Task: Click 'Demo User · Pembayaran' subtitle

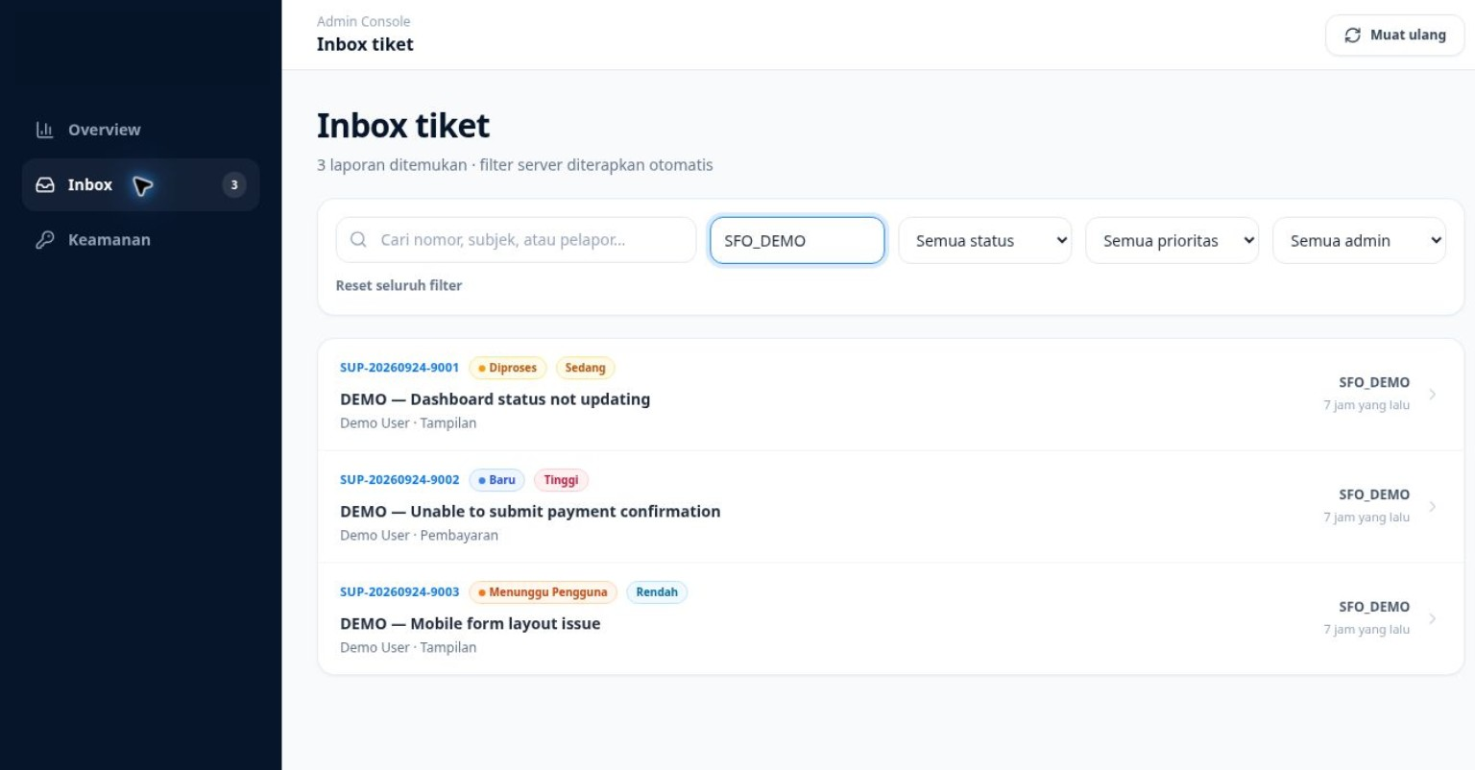Action: point(419,536)
